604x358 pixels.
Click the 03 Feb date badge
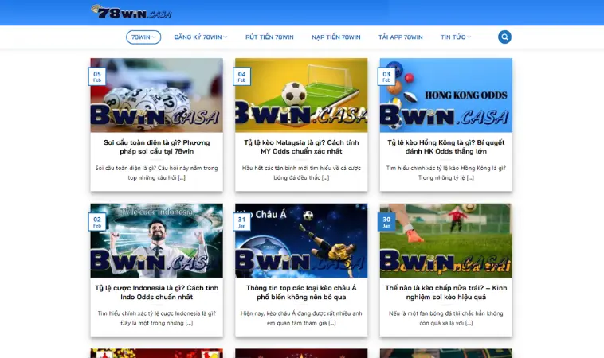tap(386, 75)
